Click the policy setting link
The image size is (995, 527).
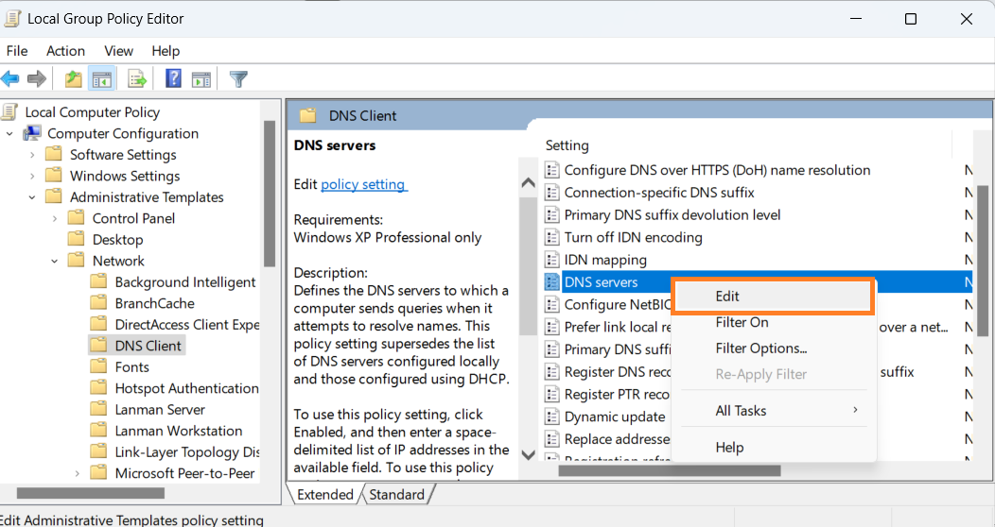(x=363, y=184)
